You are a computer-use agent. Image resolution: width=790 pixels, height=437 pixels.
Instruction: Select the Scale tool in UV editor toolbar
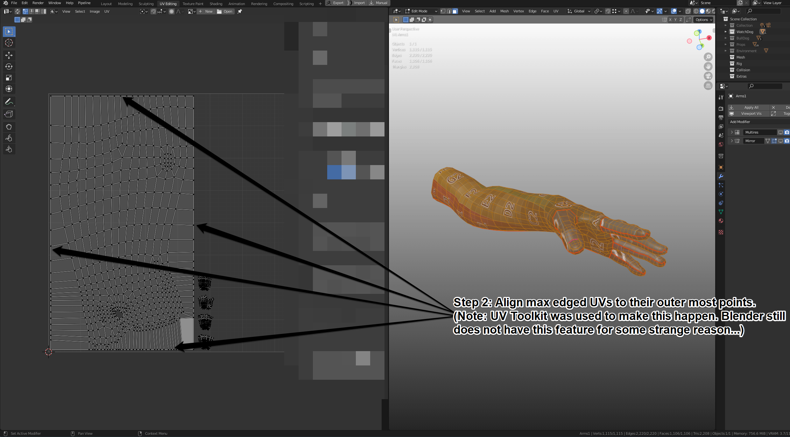pos(9,78)
